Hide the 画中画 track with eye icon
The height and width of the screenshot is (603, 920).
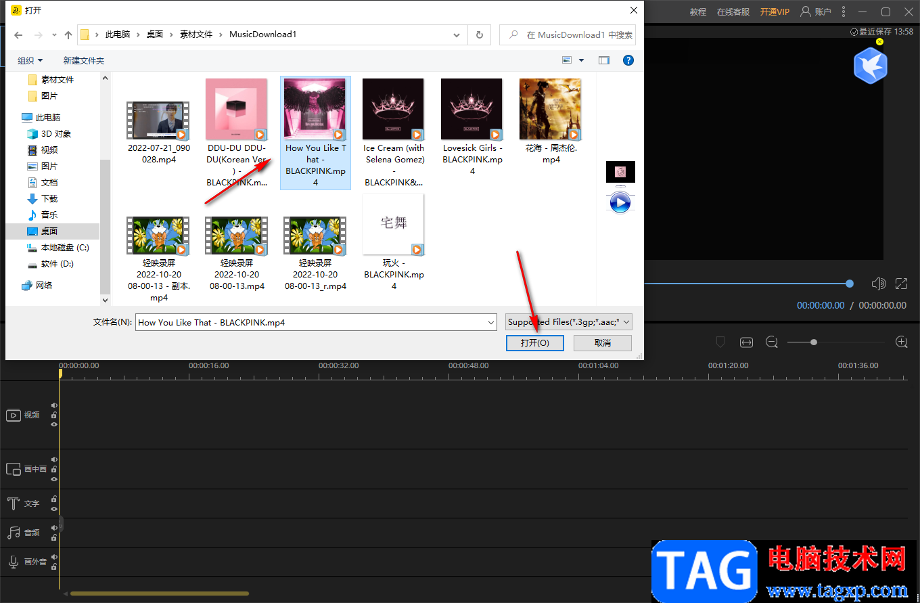[x=54, y=478]
